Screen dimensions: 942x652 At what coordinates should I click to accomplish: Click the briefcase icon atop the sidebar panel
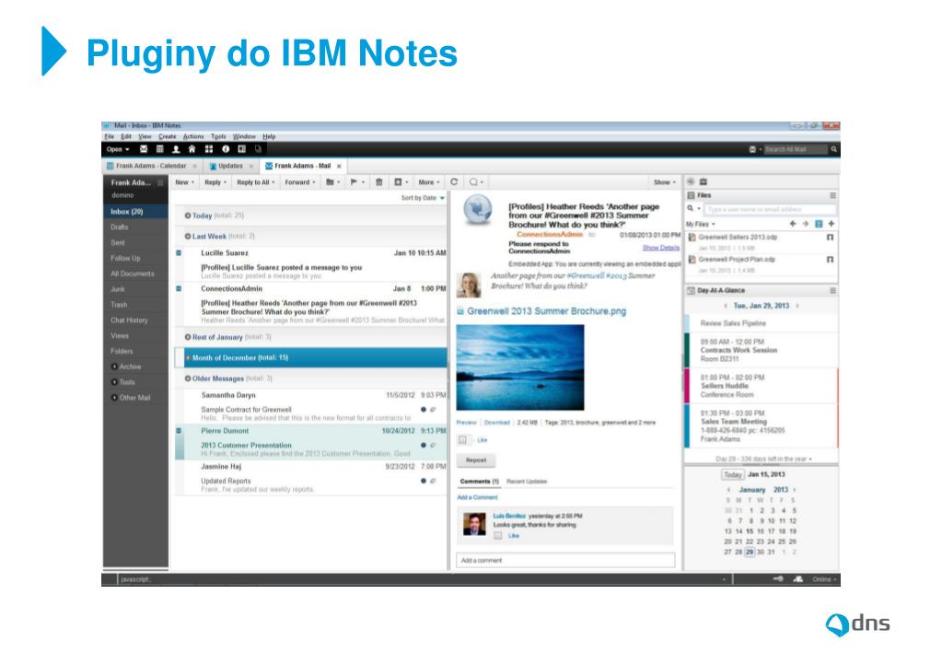(x=704, y=181)
